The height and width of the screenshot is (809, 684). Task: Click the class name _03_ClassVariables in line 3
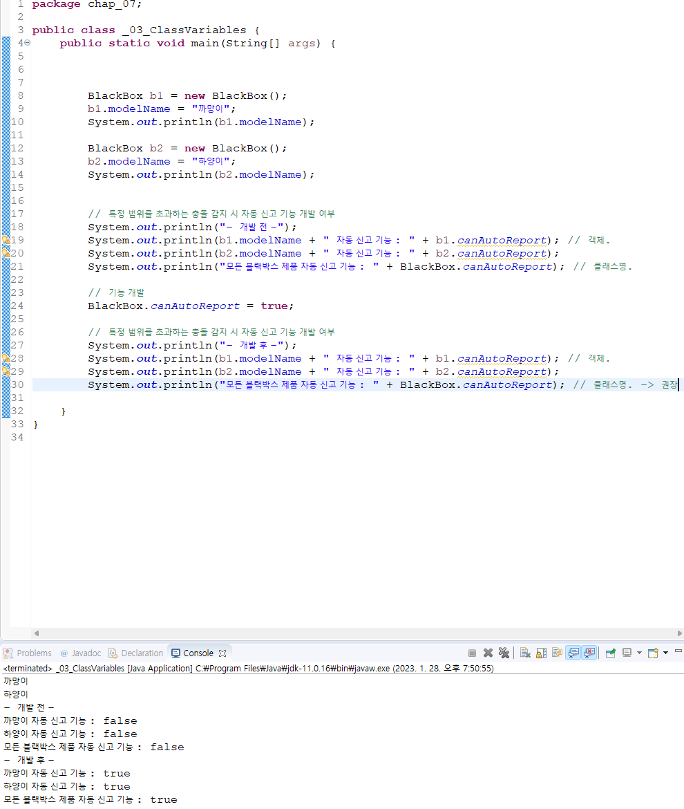(x=184, y=30)
